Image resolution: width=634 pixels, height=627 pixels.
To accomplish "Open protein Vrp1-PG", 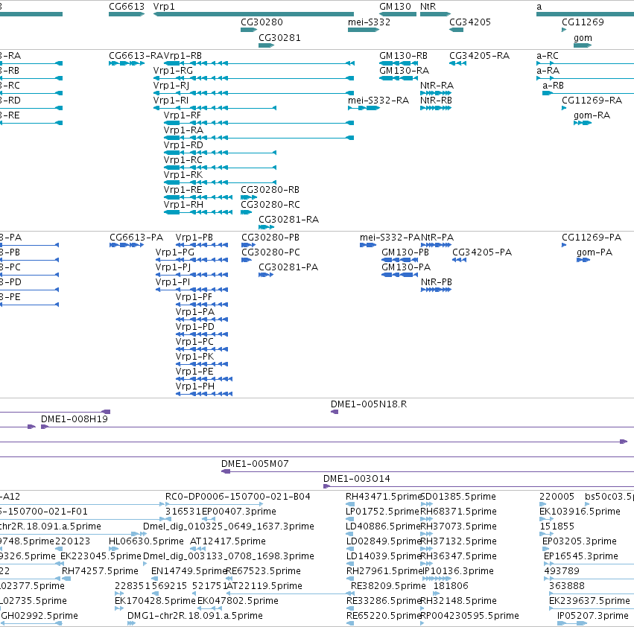I will [x=174, y=252].
